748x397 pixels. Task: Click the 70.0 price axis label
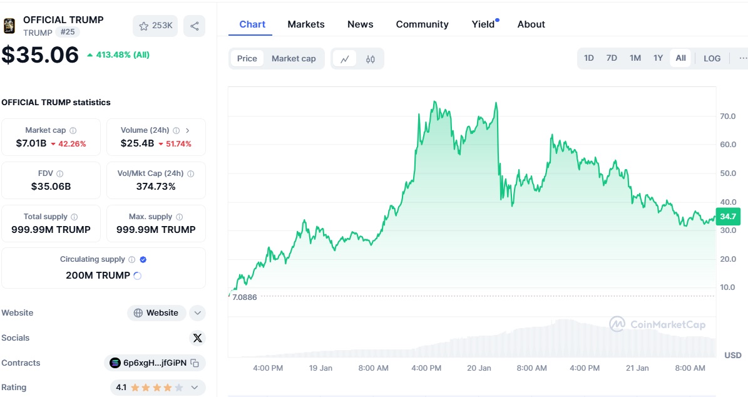[727, 116]
